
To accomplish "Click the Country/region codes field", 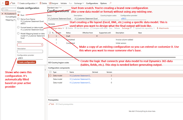I will click(110, 19).
